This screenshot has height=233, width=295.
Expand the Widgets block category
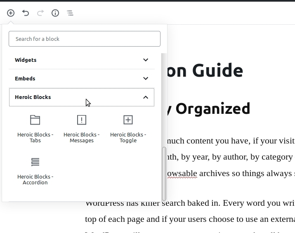point(82,60)
